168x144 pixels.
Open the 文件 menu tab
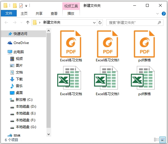[9, 13]
